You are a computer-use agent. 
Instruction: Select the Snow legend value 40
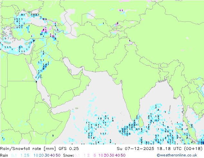(117, 155)
